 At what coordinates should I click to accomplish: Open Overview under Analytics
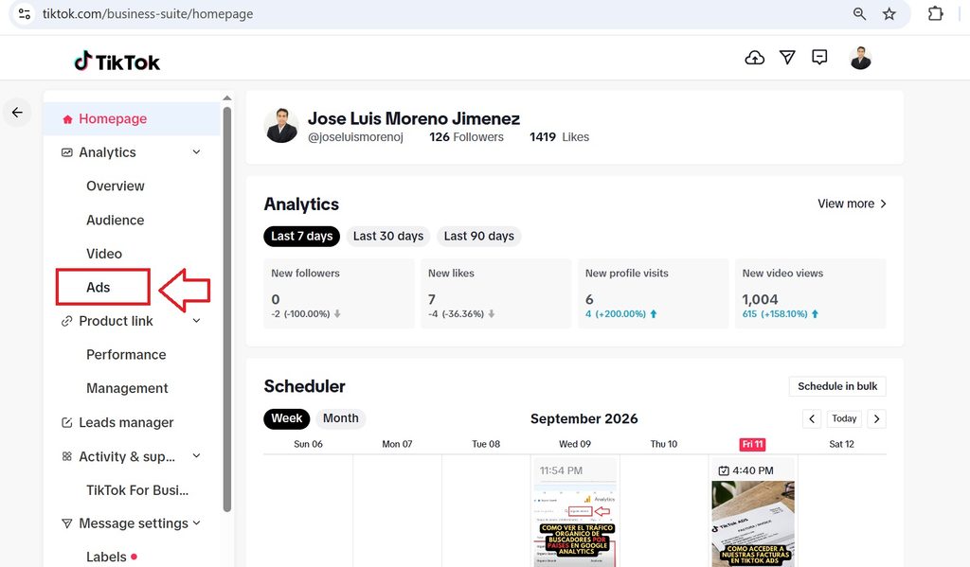115,186
